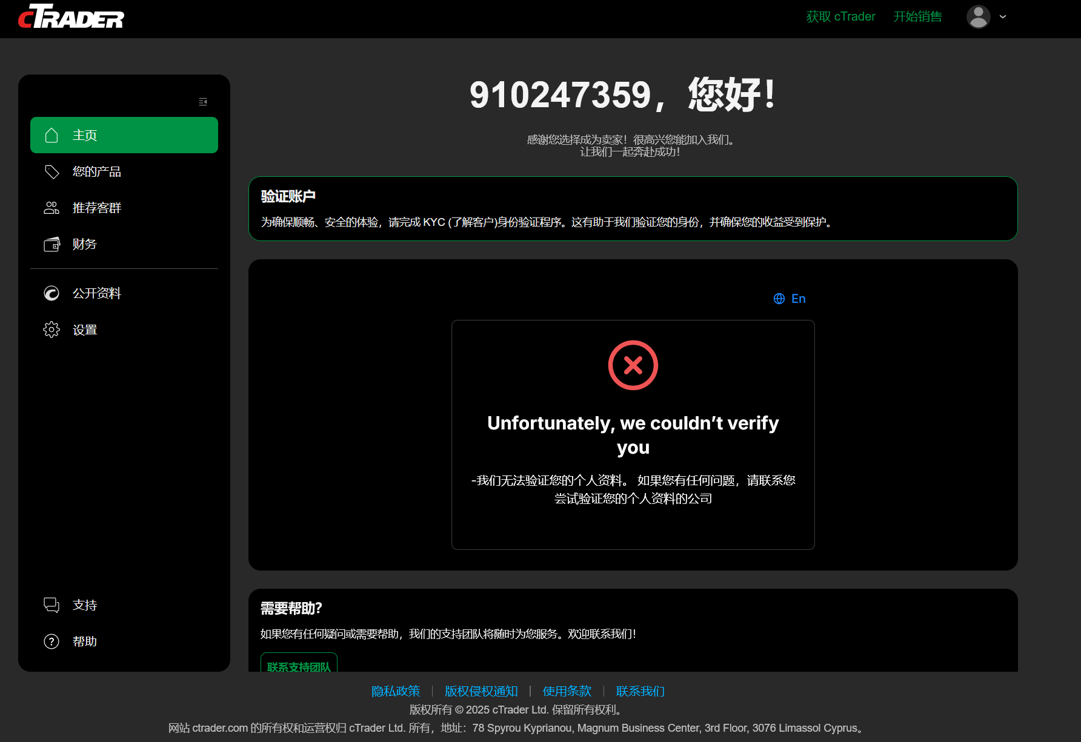Screen dimensions: 1081x742
Task: Click the wallet finance icon
Action: [52, 244]
